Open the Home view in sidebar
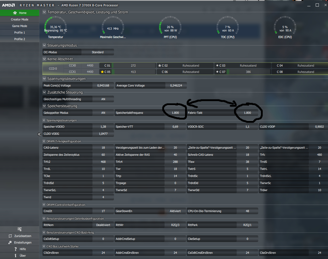Viewport: 328px width, 259px height. (20, 13)
